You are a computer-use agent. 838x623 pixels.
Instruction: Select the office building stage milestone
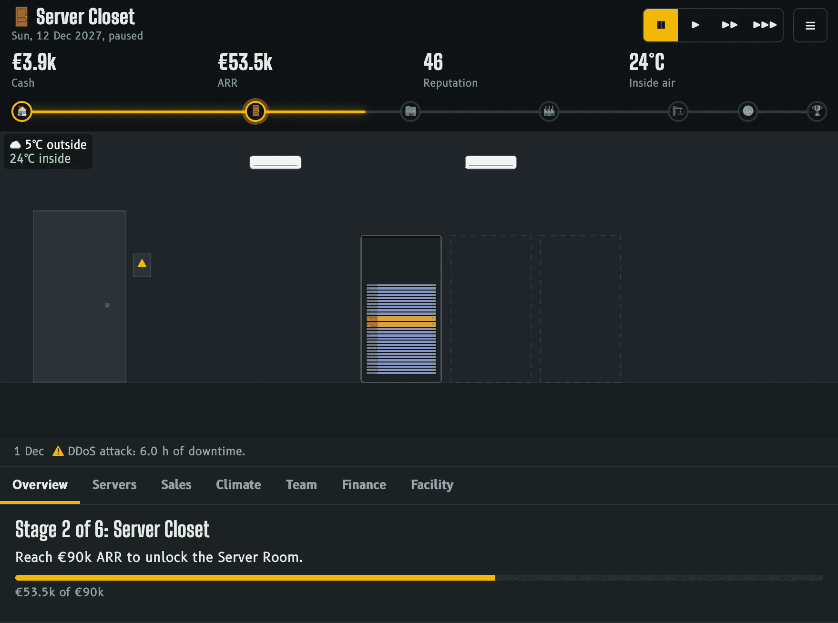(410, 111)
